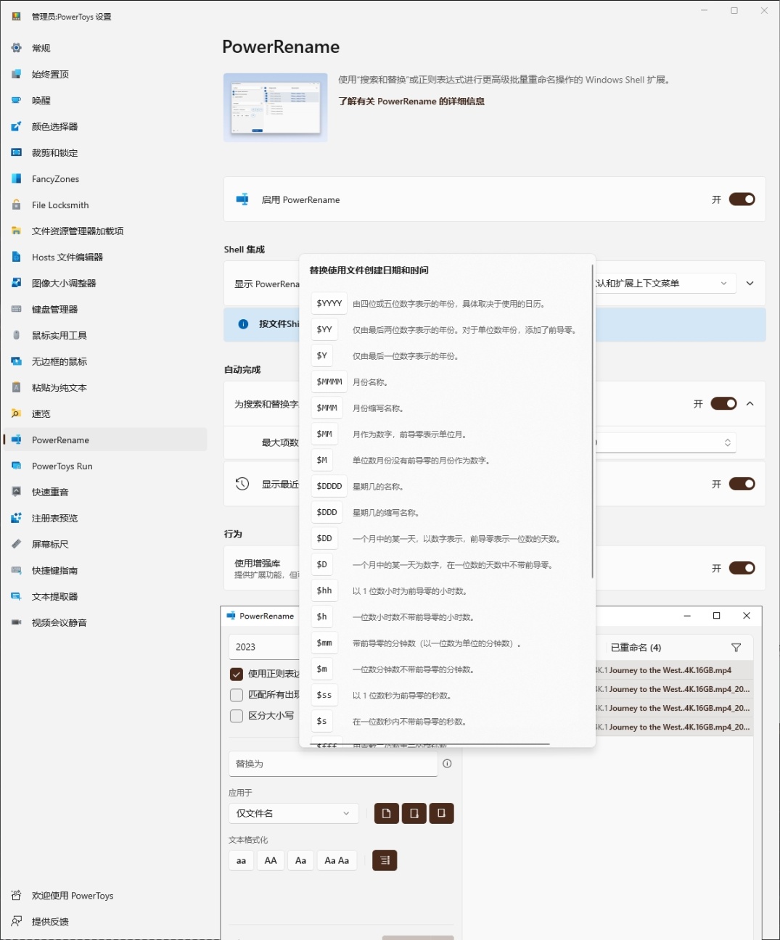Click the PowerRename preview thumbnail image
This screenshot has width=780, height=940.
275,107
